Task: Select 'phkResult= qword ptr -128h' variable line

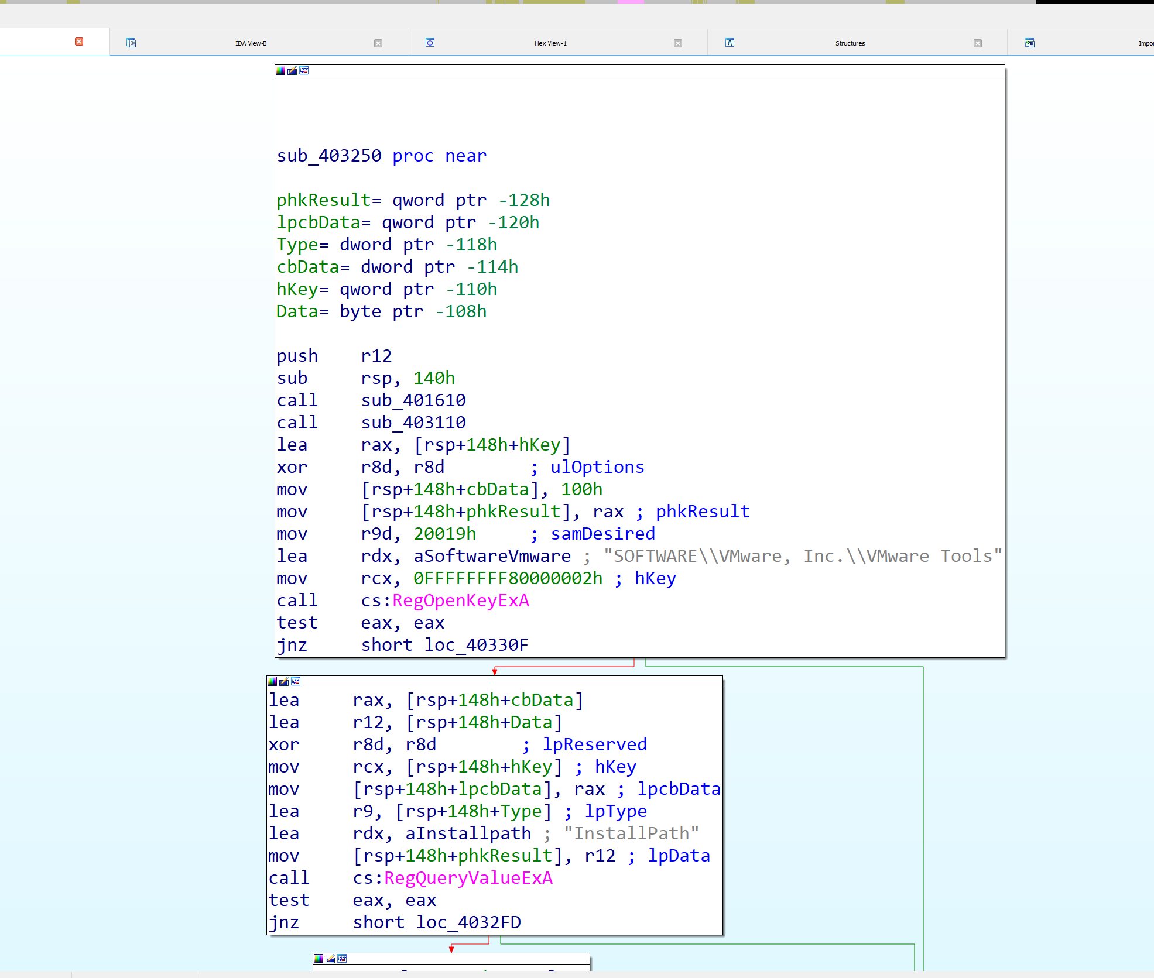Action: coord(413,200)
